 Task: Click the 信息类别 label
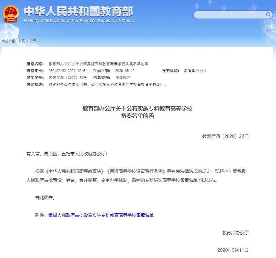click(x=102, y=78)
